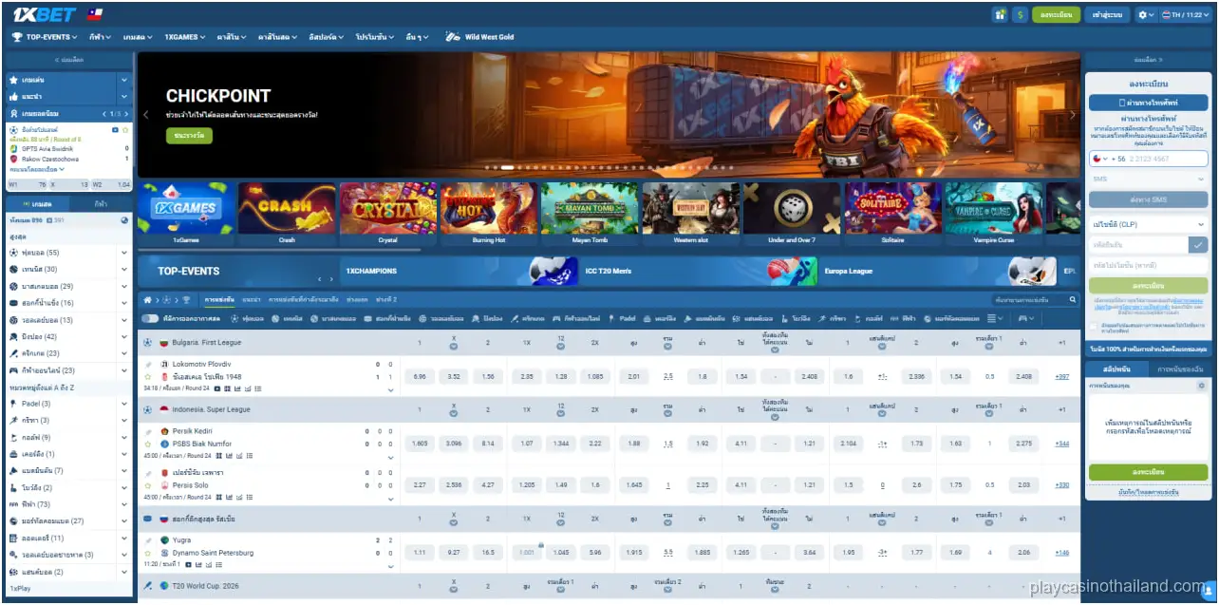Click the 1XBET logo
Screen dimensions: 1219x605
[x=45, y=14]
